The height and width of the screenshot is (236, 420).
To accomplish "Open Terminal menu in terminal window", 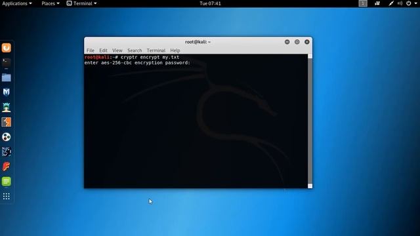I will [156, 50].
